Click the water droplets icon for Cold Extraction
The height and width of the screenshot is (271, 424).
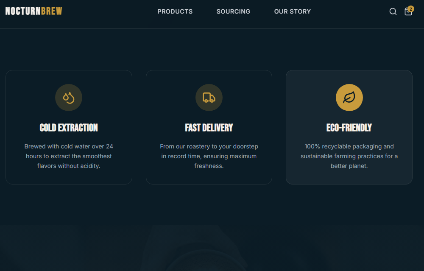(69, 98)
